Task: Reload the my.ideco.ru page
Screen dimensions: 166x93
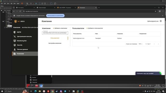Action: pos(20,11)
